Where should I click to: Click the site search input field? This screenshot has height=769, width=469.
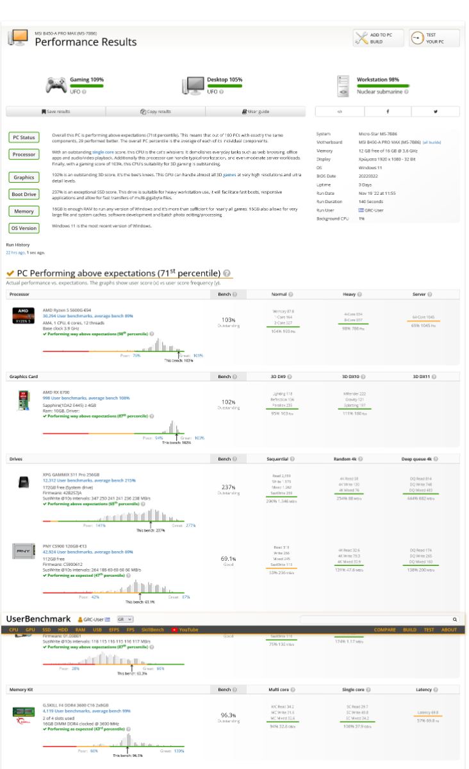click(x=375, y=620)
